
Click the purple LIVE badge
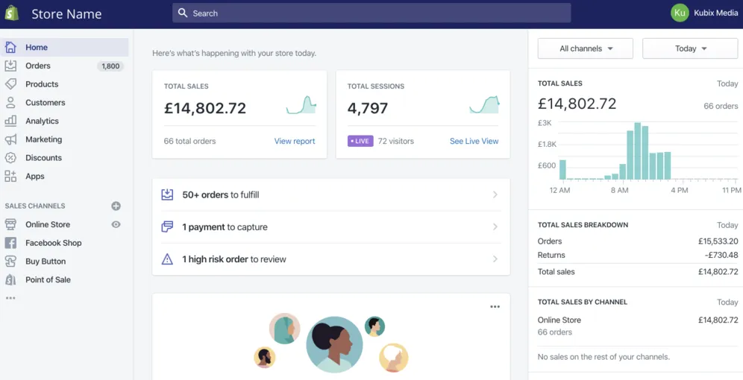pos(360,141)
